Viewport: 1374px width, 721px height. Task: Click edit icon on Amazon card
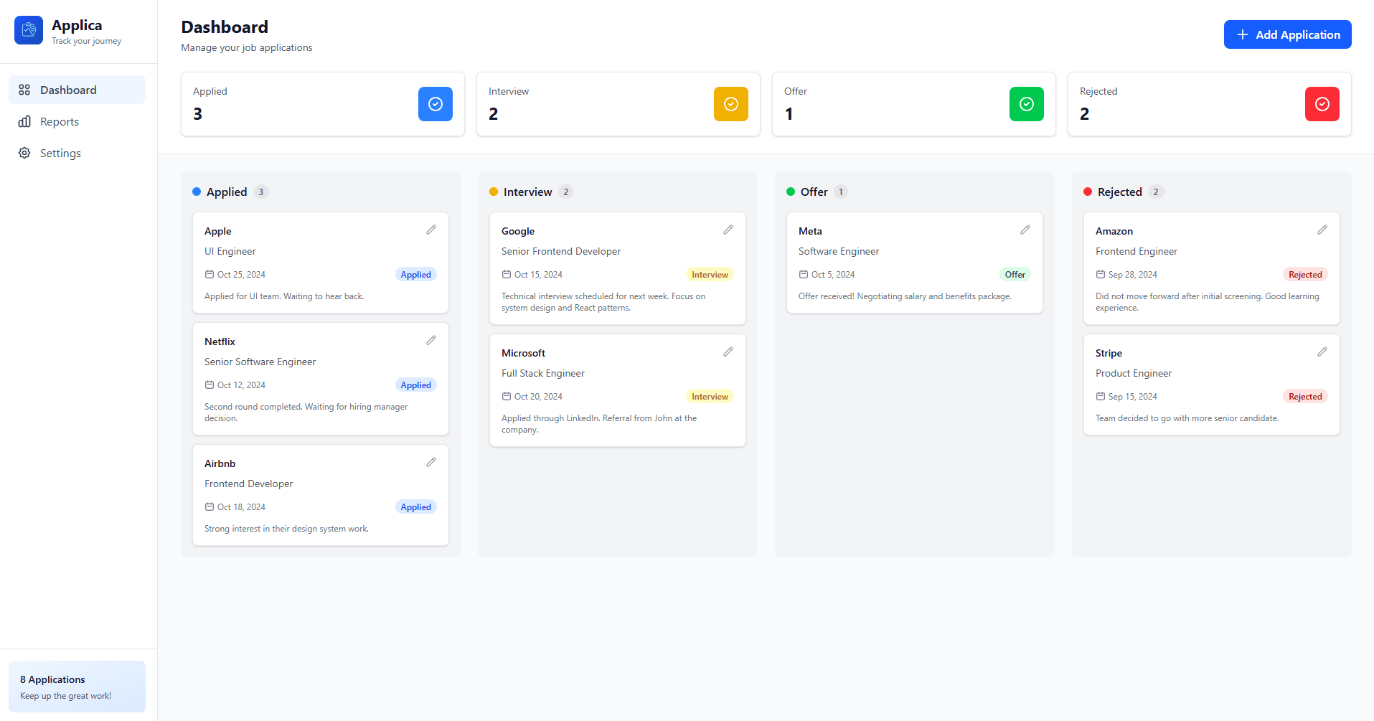(x=1322, y=230)
